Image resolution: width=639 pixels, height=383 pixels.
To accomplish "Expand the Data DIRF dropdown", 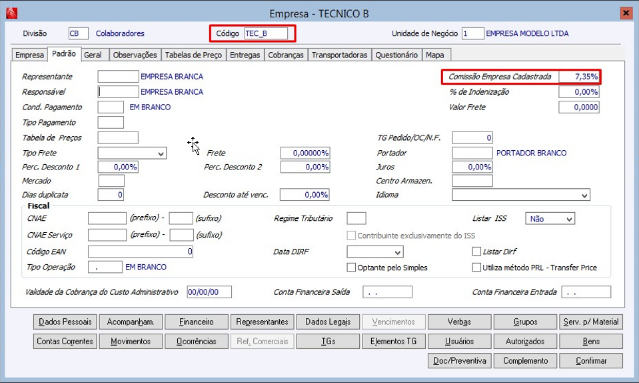I will pos(375,252).
